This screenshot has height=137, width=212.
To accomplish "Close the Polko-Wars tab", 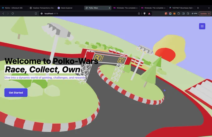I will 109,8.
